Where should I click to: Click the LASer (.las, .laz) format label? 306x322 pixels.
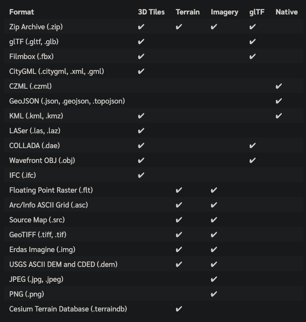35,131
